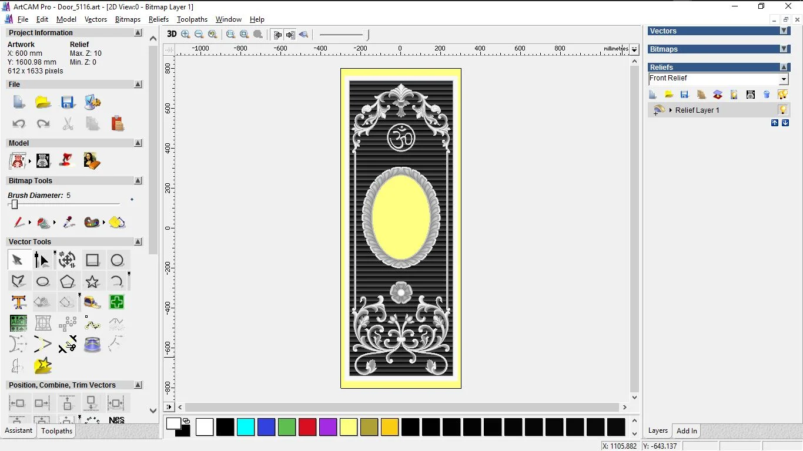Click the Save Relief icon in Reliefs panel
Screen dimensions: 803x451
coord(684,95)
